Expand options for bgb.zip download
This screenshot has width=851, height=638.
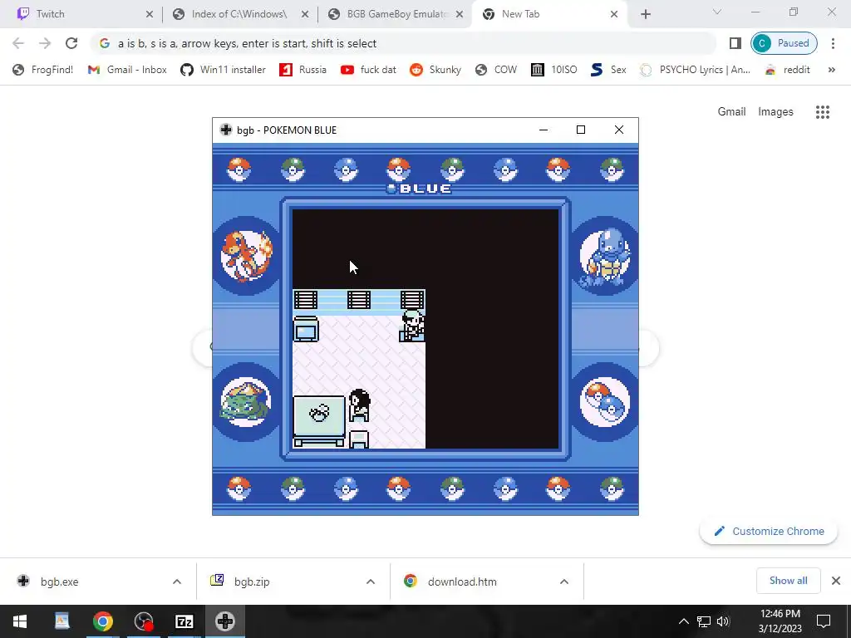coord(371,582)
